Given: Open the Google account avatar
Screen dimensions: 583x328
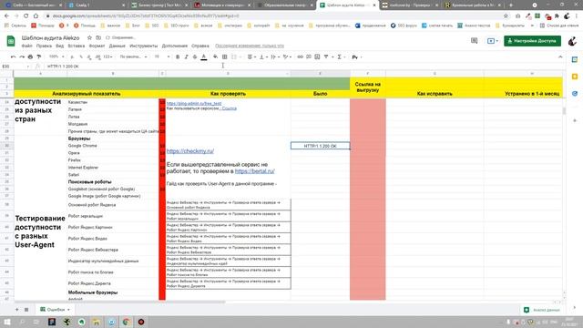Looking at the screenshot, I should click(x=573, y=41).
